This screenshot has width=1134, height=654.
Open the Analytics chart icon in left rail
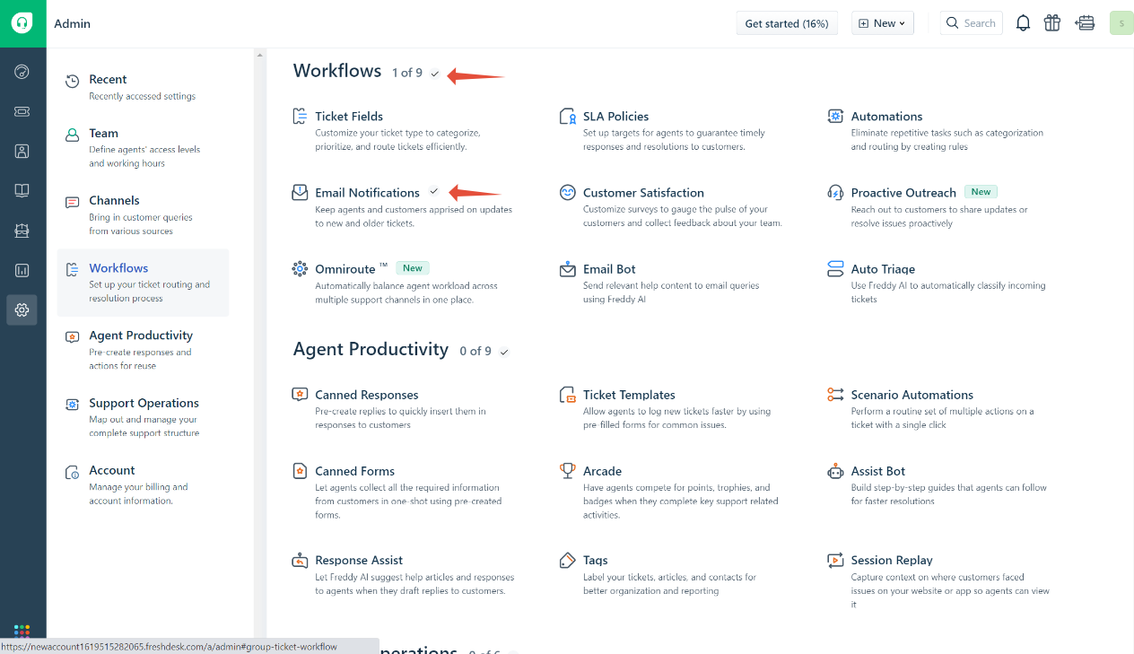click(x=22, y=270)
